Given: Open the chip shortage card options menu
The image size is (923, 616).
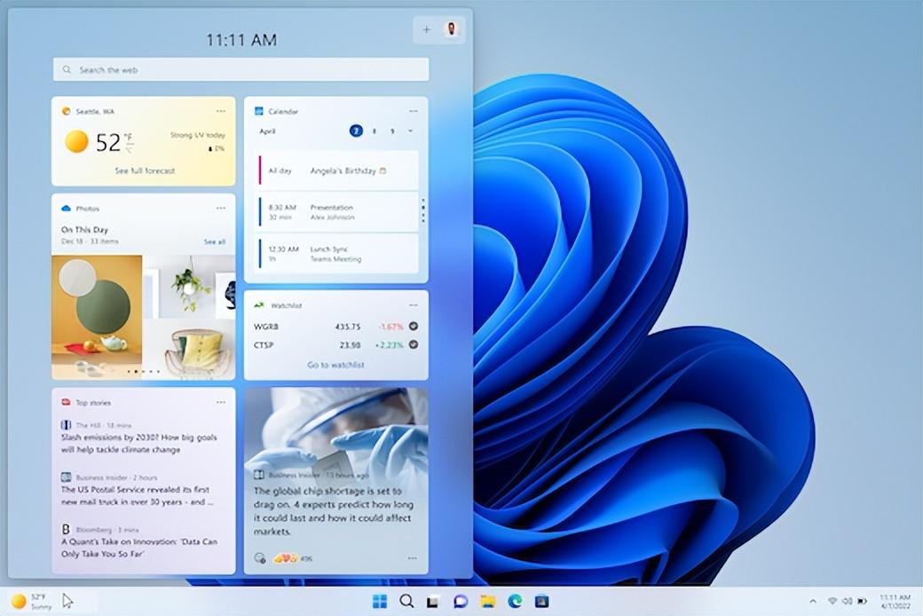Looking at the screenshot, I should [x=412, y=557].
